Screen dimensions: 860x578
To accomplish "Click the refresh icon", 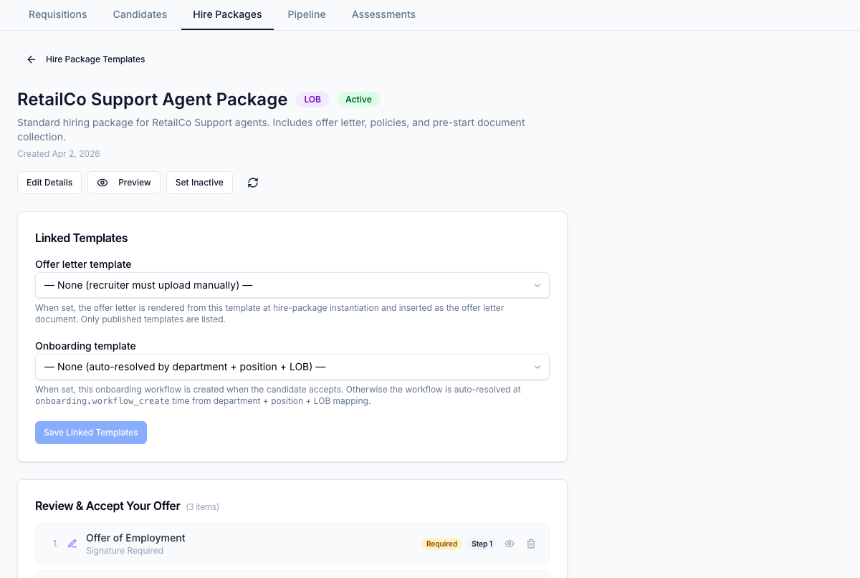I will click(253, 183).
